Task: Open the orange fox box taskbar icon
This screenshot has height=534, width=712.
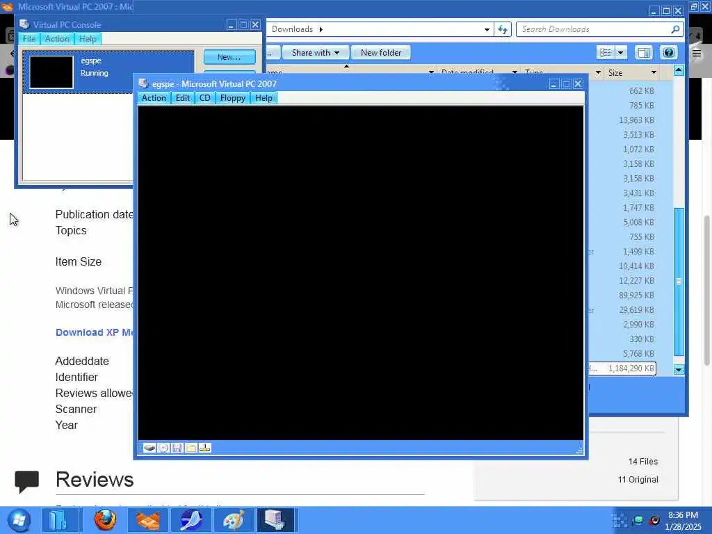Action: [148, 520]
